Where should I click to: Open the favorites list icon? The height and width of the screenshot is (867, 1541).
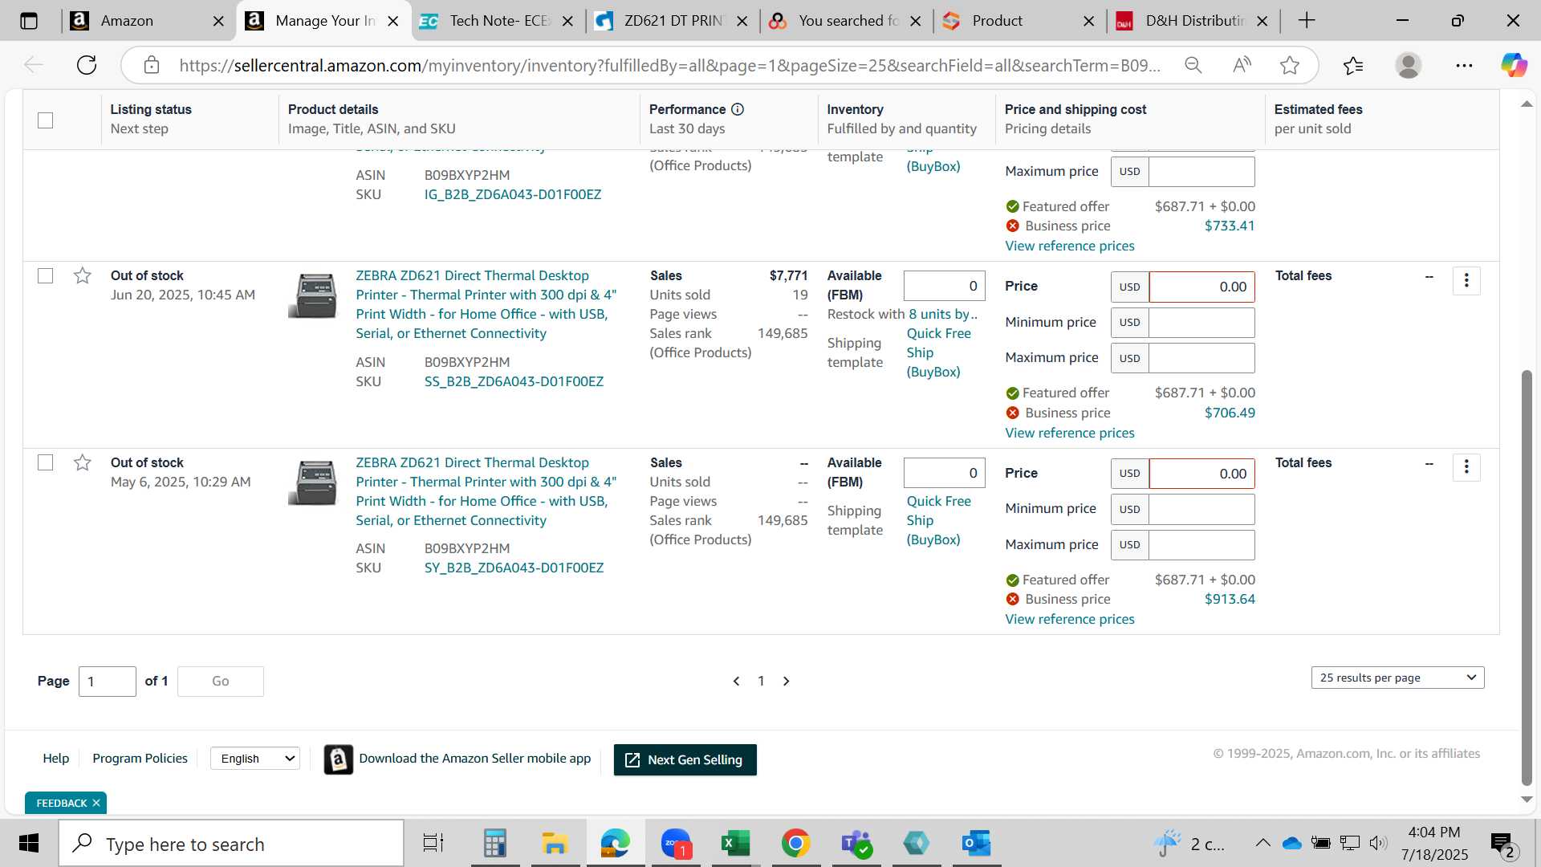click(x=1353, y=65)
